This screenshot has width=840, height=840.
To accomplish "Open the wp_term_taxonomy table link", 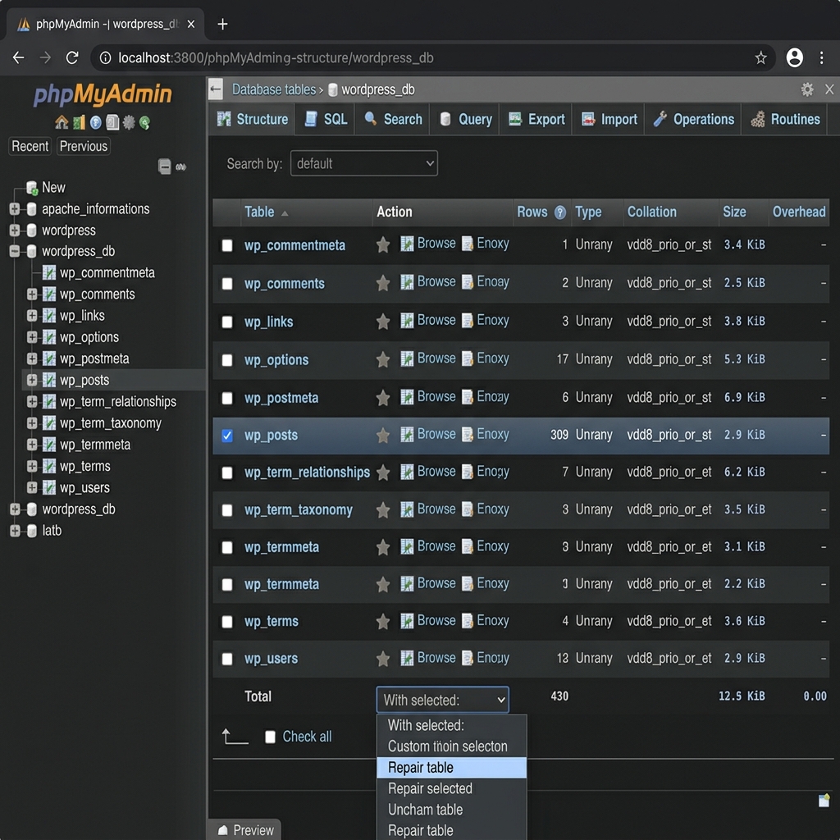I will [299, 509].
